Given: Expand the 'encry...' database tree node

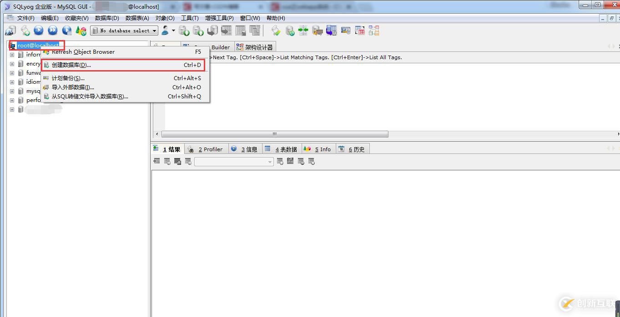Looking at the screenshot, I should coord(12,64).
